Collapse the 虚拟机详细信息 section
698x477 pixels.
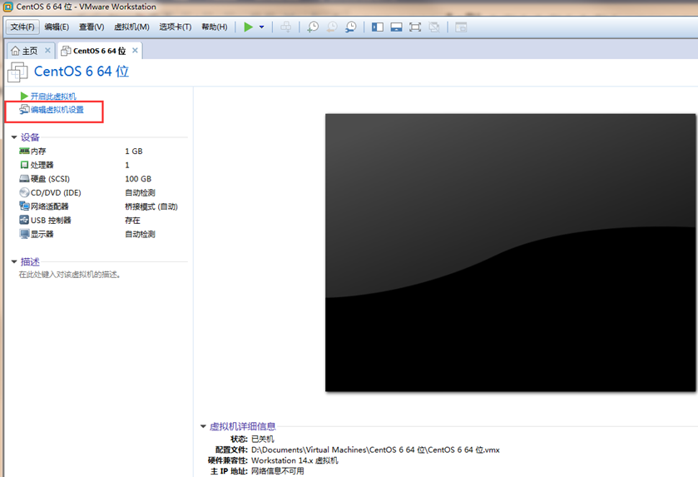pos(203,427)
